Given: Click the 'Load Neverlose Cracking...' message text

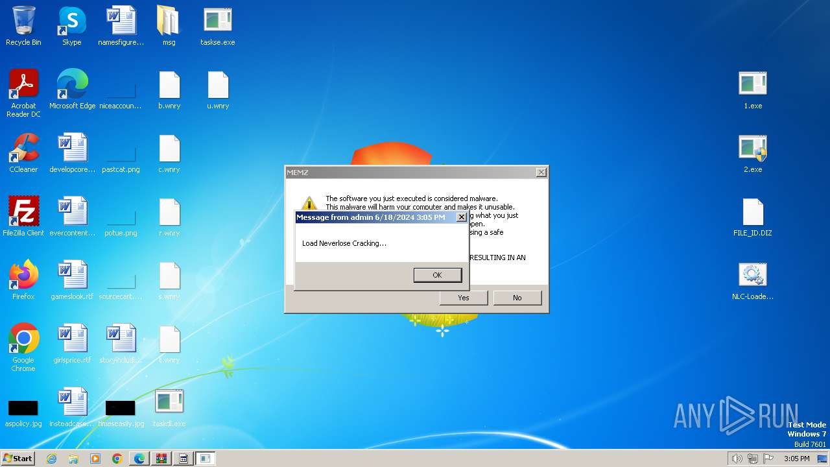Looking at the screenshot, I should pyautogui.click(x=344, y=243).
